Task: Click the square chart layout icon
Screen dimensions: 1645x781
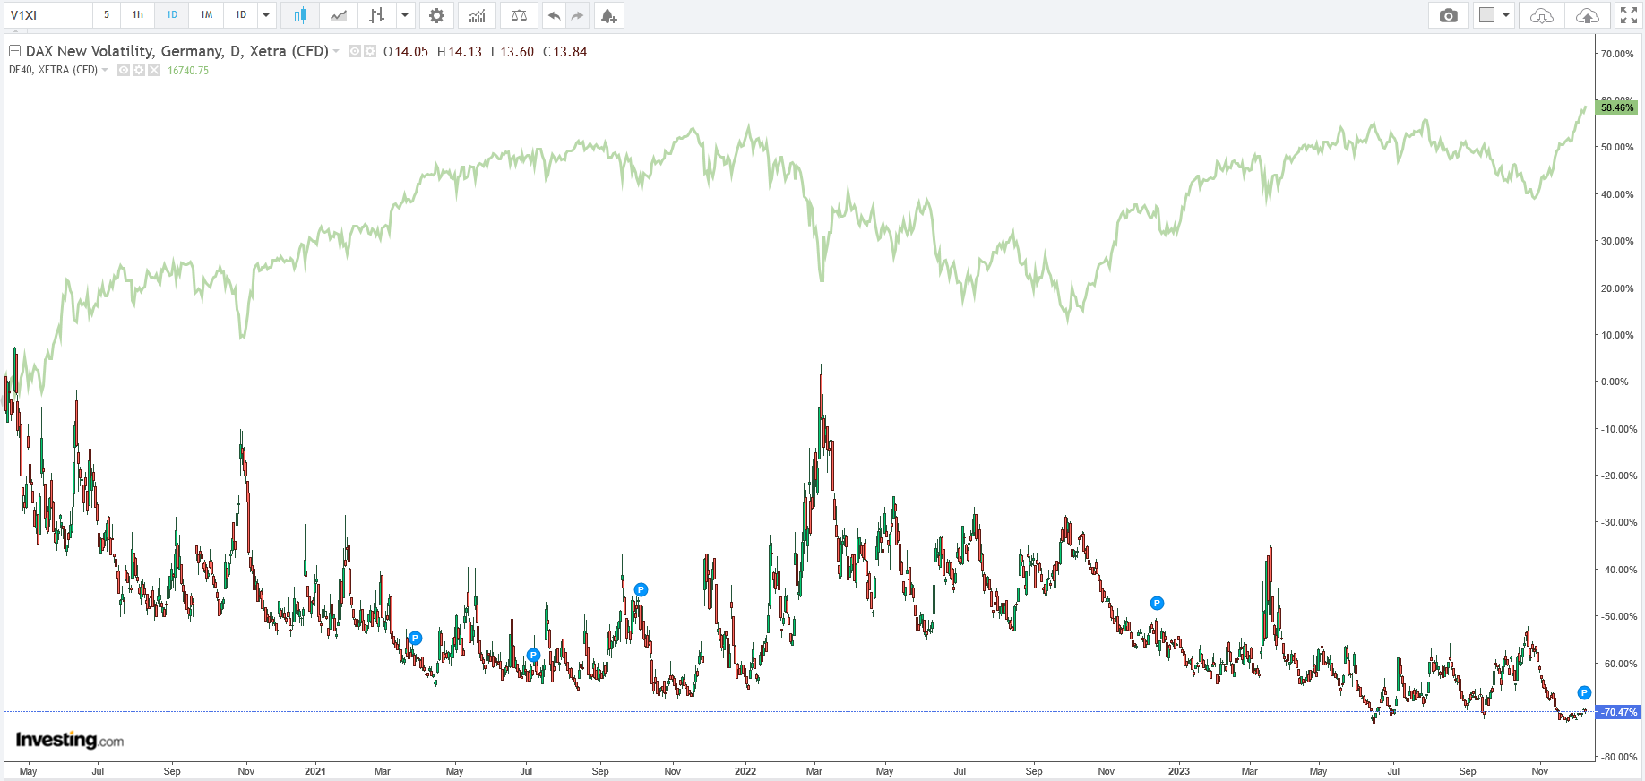Action: (x=1487, y=15)
